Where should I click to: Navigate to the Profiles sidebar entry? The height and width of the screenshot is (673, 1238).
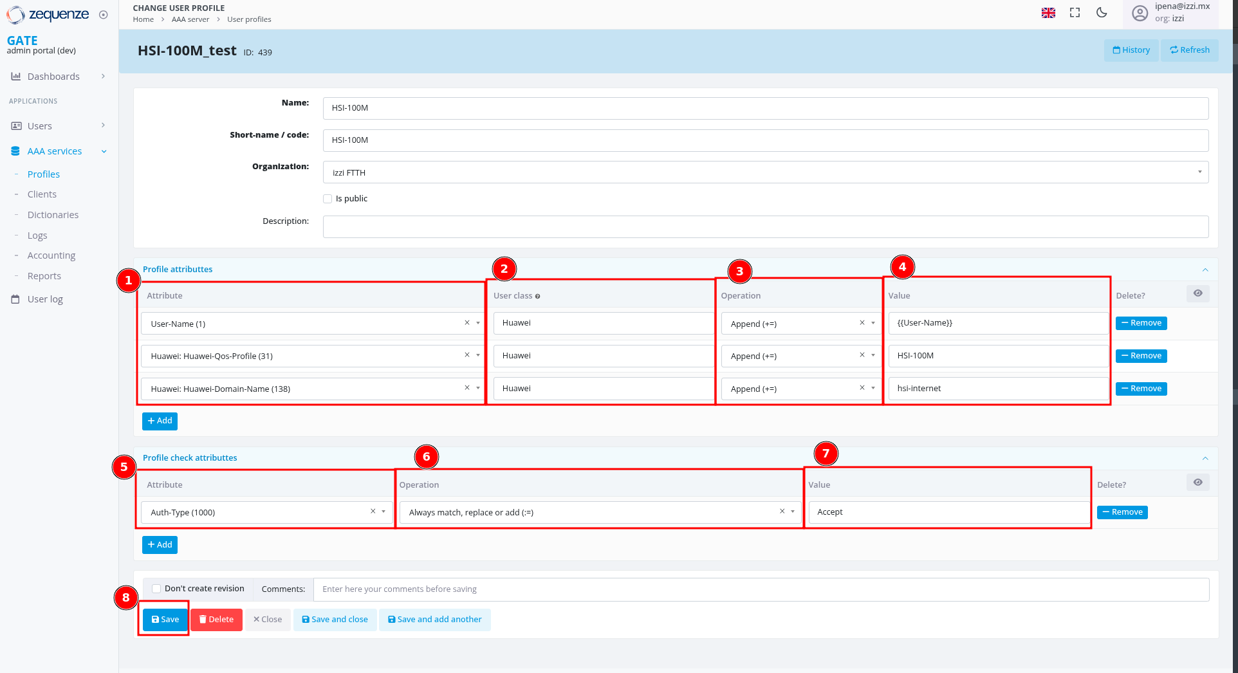(43, 174)
